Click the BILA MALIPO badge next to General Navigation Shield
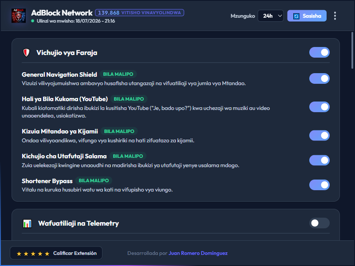Image resolution: width=355 pixels, height=266 pixels. point(118,74)
